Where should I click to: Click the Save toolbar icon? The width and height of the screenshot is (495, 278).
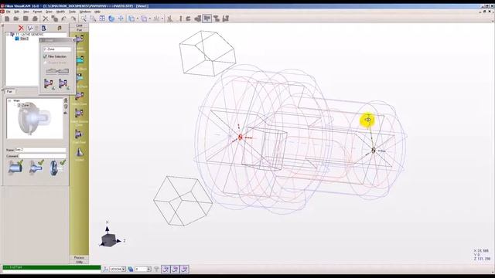point(26,19)
